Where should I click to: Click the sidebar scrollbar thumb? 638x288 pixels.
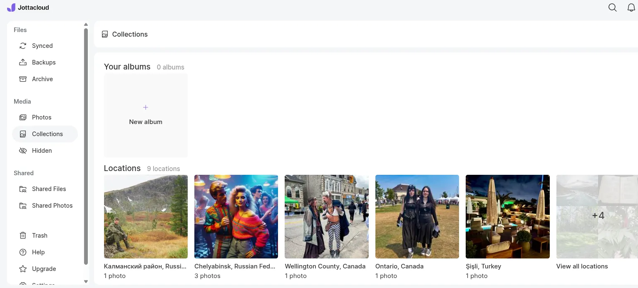[86, 146]
